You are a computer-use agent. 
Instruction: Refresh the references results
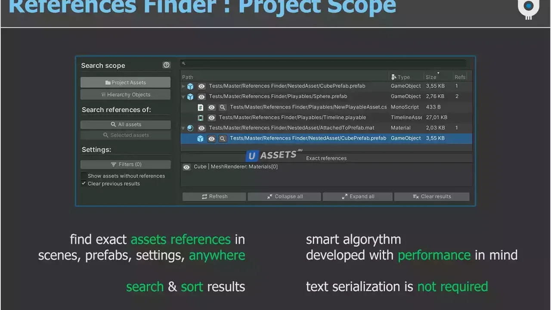(214, 196)
